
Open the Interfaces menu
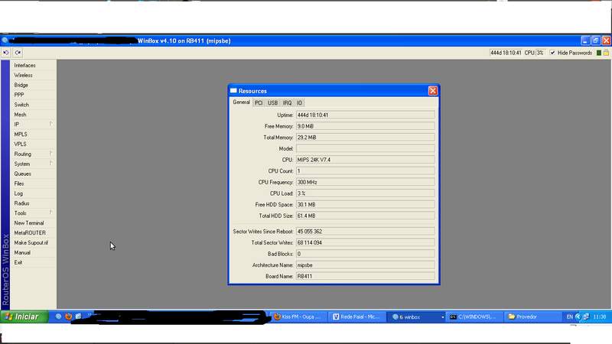point(24,66)
